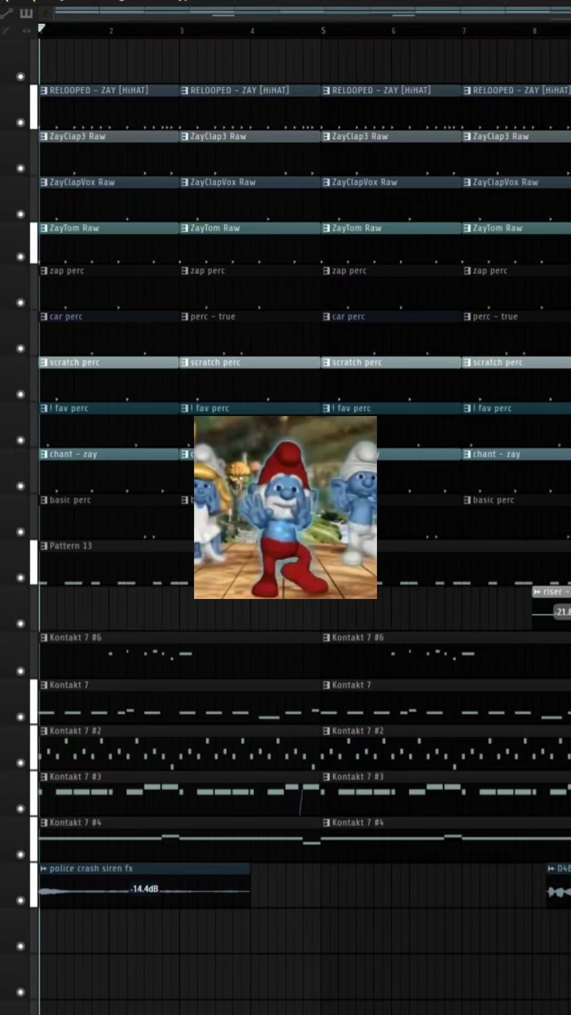This screenshot has width=571, height=1015.
Task: Click the pattern icon on perc - true clip at bar 3
Action: [185, 317]
